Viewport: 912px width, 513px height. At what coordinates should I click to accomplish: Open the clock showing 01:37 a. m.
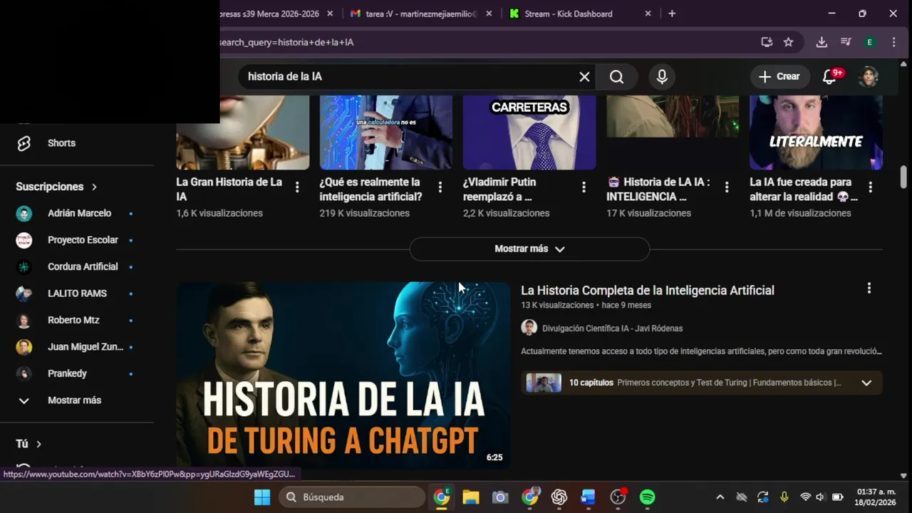pyautogui.click(x=876, y=497)
